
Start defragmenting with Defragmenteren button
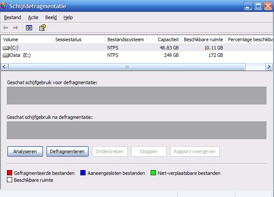pos(67,151)
